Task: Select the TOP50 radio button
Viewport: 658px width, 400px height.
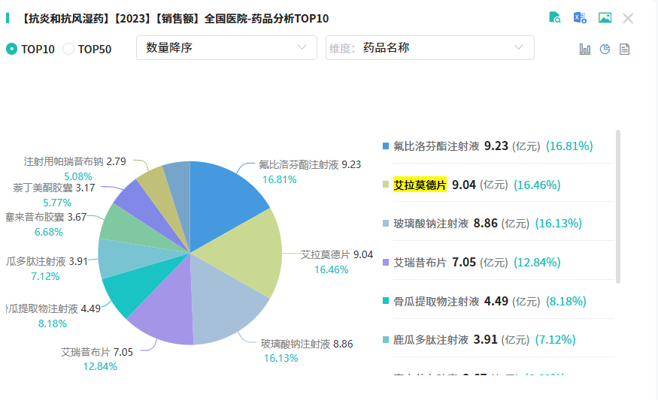Action: coord(68,49)
